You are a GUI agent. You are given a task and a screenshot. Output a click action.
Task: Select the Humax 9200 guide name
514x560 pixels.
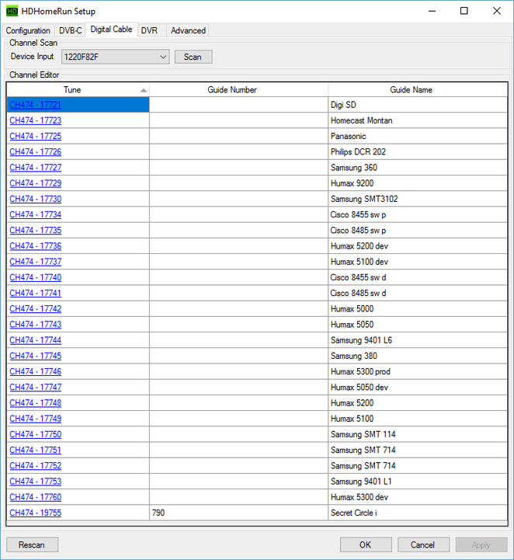coord(418,183)
